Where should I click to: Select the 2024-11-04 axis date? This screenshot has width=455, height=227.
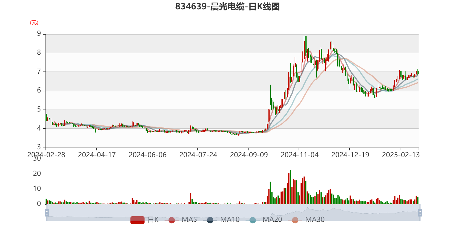pos(299,155)
